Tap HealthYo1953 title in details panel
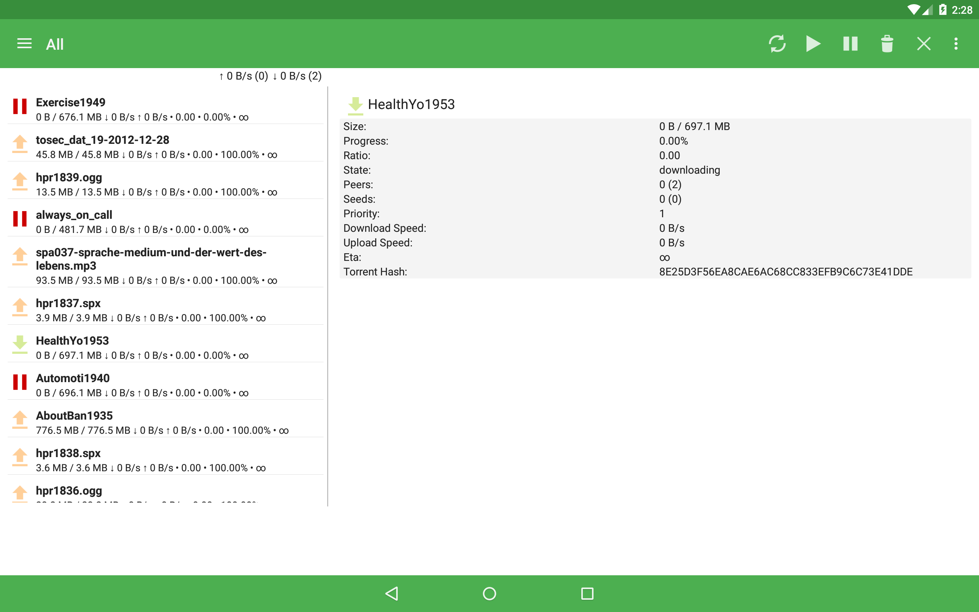 coord(411,104)
